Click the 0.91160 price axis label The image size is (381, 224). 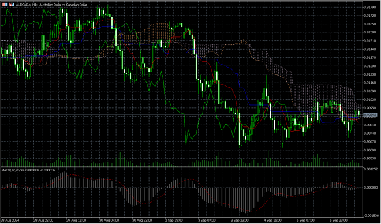click(370, 83)
